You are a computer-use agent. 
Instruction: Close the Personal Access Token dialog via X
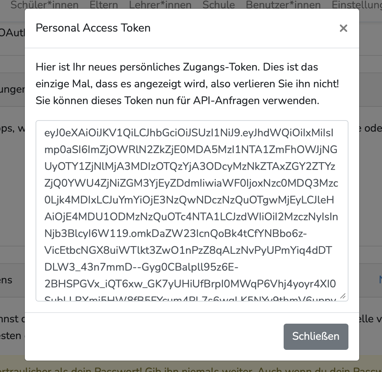tap(343, 28)
